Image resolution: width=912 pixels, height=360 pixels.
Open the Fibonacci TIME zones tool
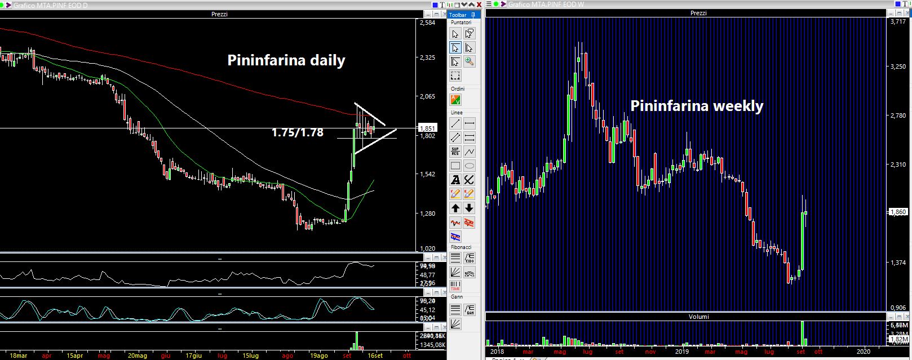pos(455,286)
